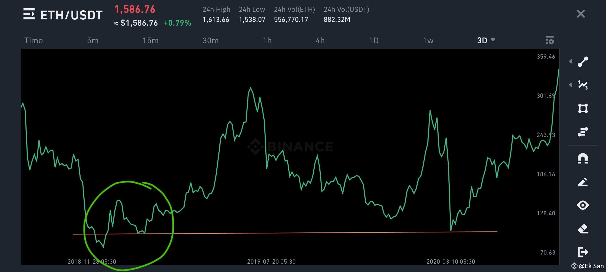Click the +0.79% price change value

(177, 23)
